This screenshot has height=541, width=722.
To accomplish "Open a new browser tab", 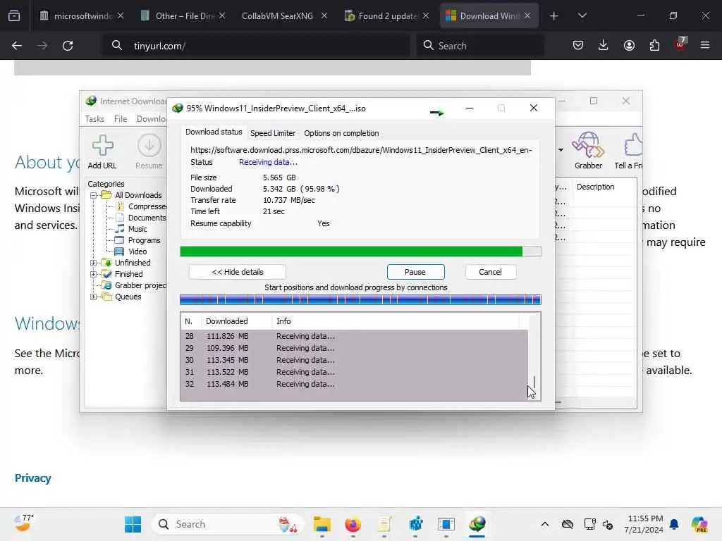I will click(x=554, y=16).
